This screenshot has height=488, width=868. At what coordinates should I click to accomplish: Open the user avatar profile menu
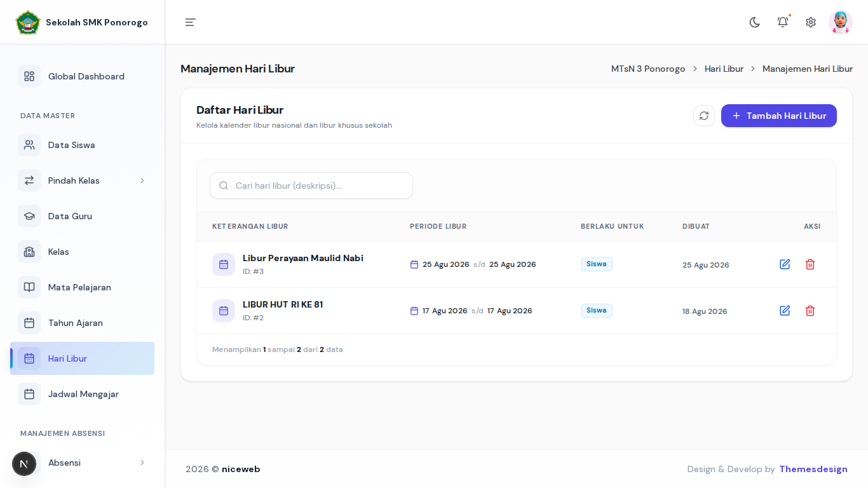click(x=841, y=22)
